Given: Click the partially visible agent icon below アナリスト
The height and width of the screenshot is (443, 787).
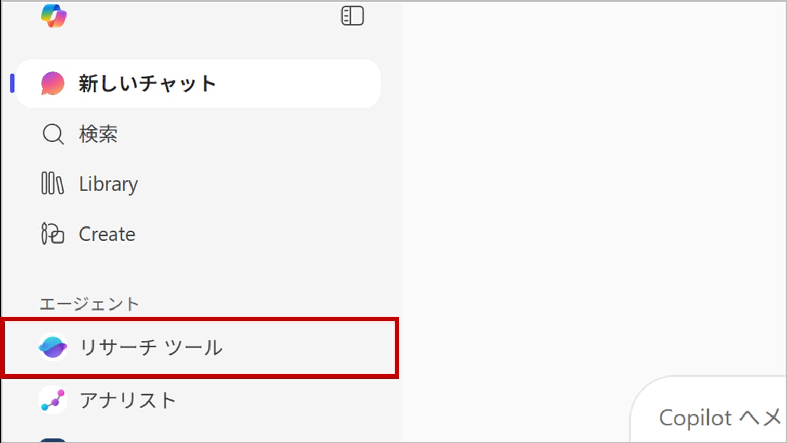Looking at the screenshot, I should pos(53,440).
